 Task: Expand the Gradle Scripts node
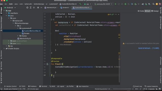coord(4,49)
